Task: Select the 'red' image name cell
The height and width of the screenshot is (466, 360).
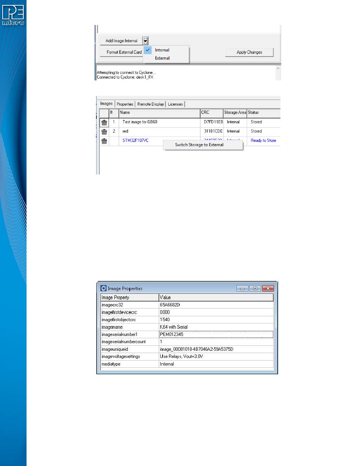Action: click(x=160, y=131)
